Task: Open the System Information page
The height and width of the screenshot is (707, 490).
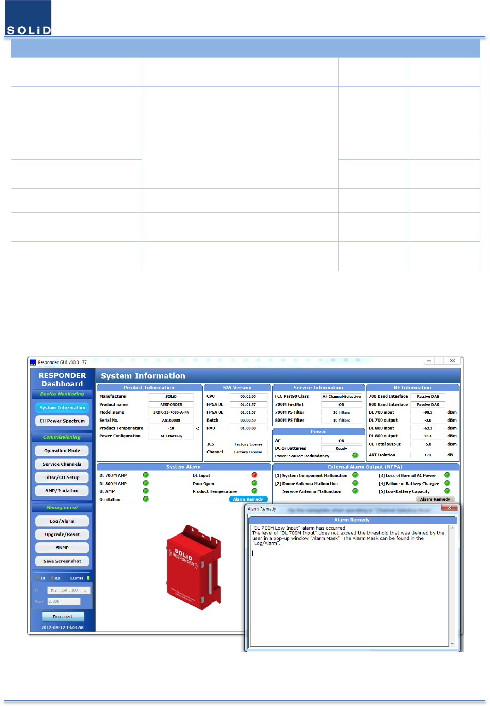Action: pos(62,408)
